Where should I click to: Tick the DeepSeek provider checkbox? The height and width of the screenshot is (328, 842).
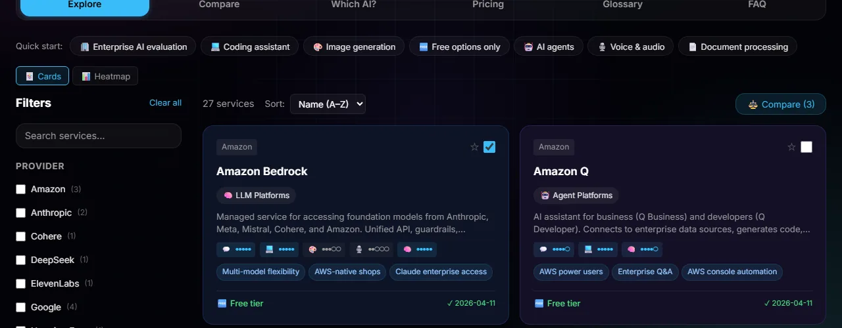(x=20, y=260)
